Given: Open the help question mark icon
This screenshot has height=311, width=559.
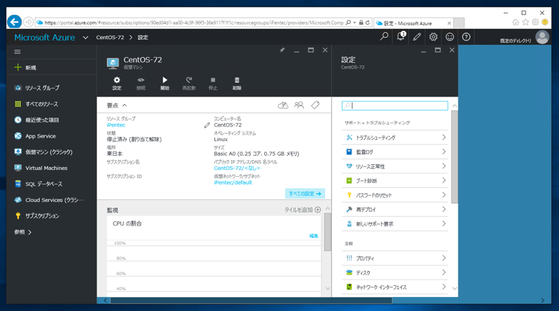Looking at the screenshot, I should click(x=466, y=37).
